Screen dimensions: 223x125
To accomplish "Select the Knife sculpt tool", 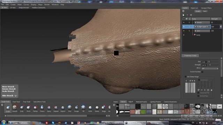I will 90,108.
